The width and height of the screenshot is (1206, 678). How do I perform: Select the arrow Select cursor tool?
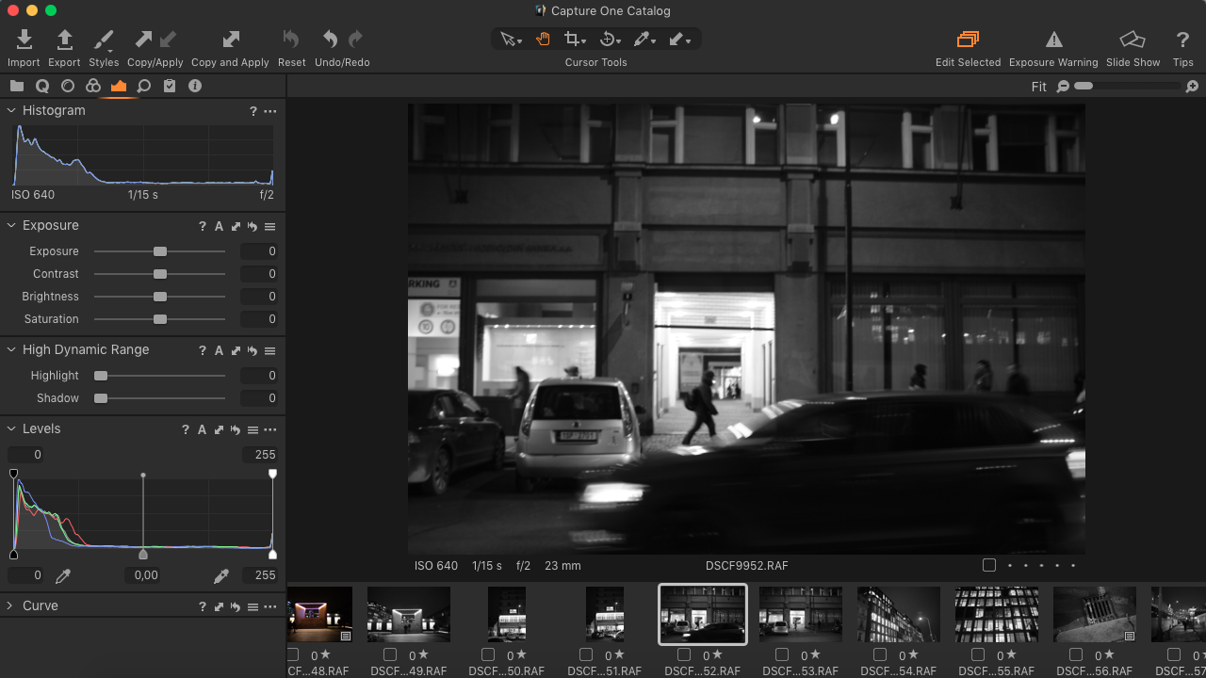click(508, 39)
